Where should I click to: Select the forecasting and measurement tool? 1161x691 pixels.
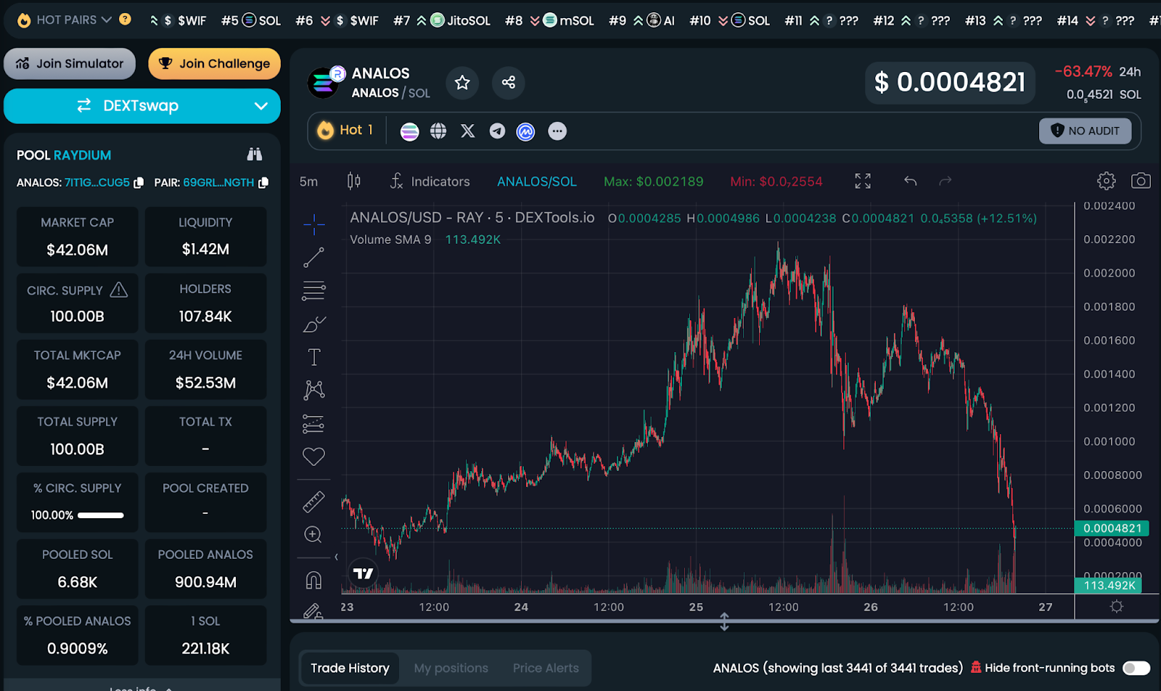pyautogui.click(x=314, y=424)
